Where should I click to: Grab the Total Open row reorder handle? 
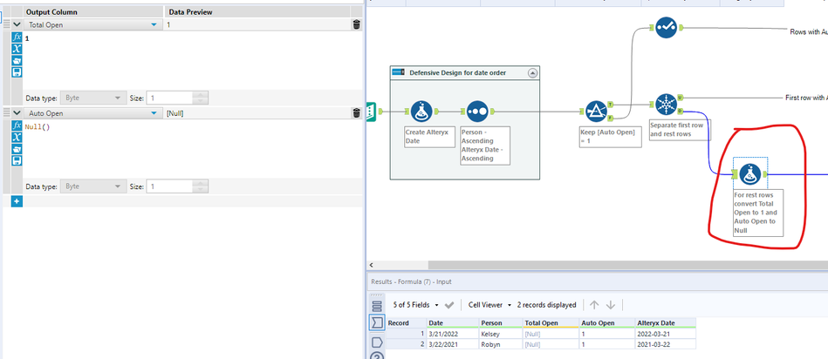[6, 24]
